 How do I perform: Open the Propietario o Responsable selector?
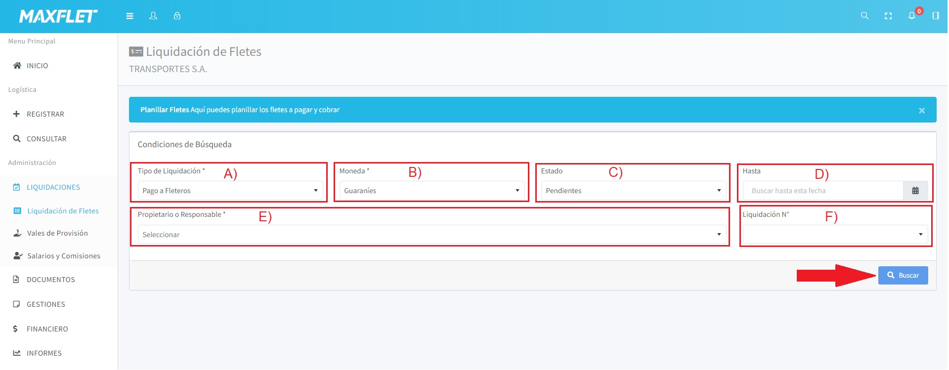pyautogui.click(x=431, y=235)
